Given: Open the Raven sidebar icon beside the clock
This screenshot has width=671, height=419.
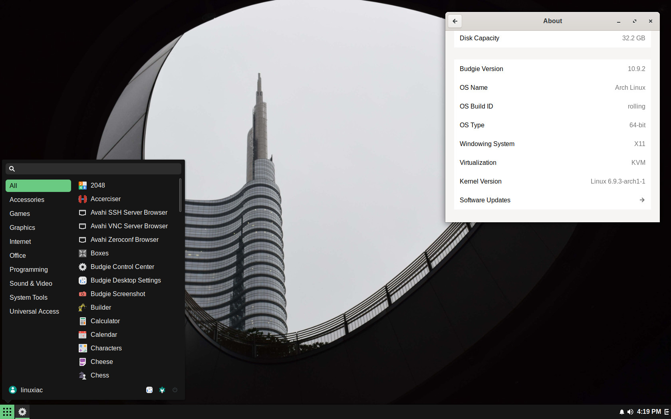Looking at the screenshot, I should 667,412.
